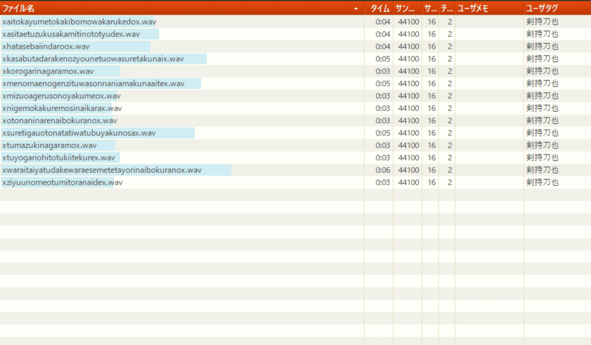Sort by the タイム column header
591x345 pixels.
(x=379, y=8)
